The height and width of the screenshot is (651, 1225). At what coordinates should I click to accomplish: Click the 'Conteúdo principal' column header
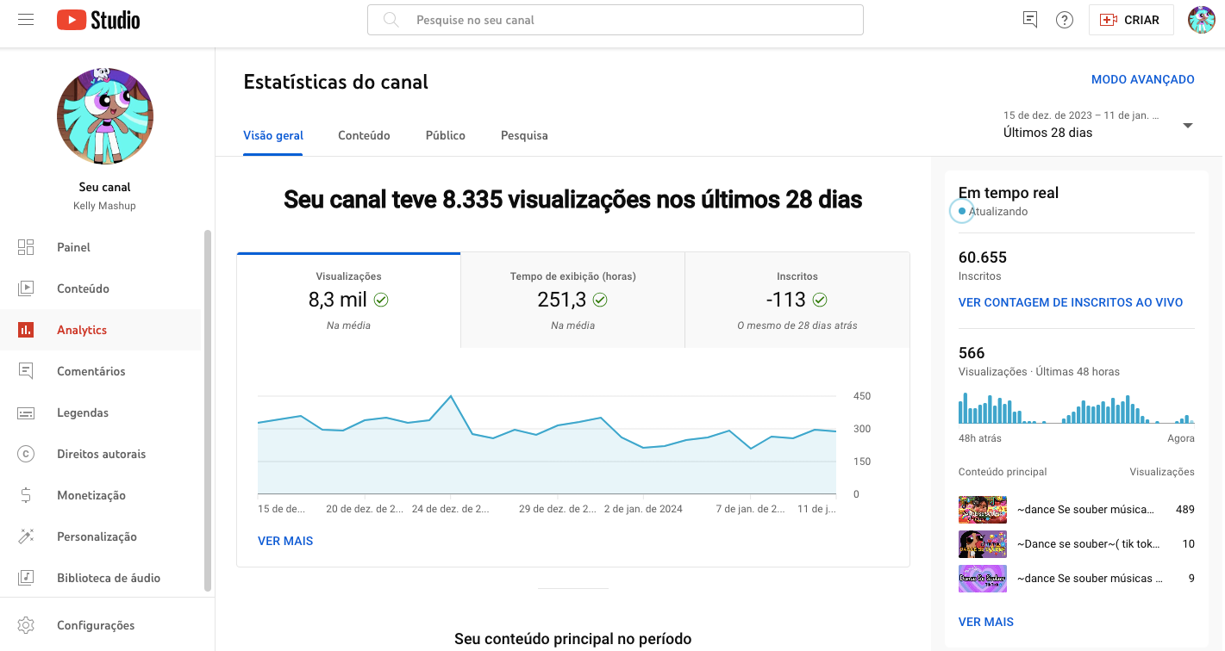pos(1003,472)
